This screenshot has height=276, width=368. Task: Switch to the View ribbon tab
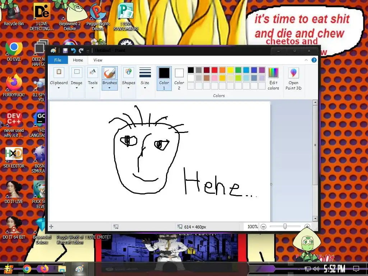pyautogui.click(x=98, y=60)
